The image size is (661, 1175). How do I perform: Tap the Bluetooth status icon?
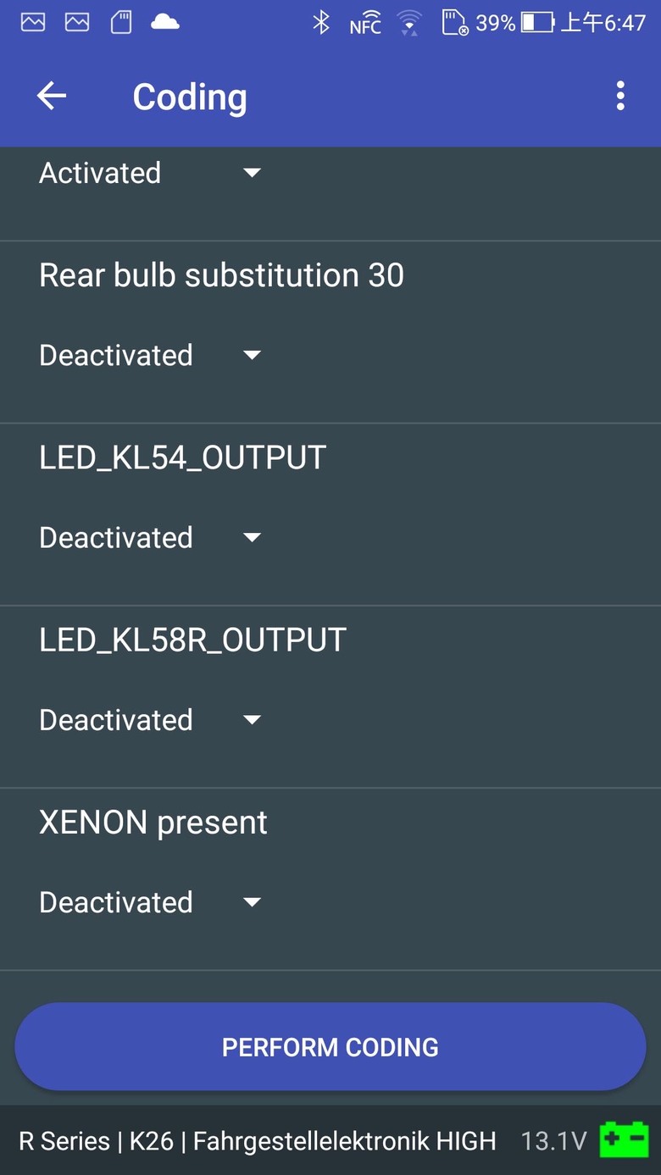pyautogui.click(x=321, y=23)
